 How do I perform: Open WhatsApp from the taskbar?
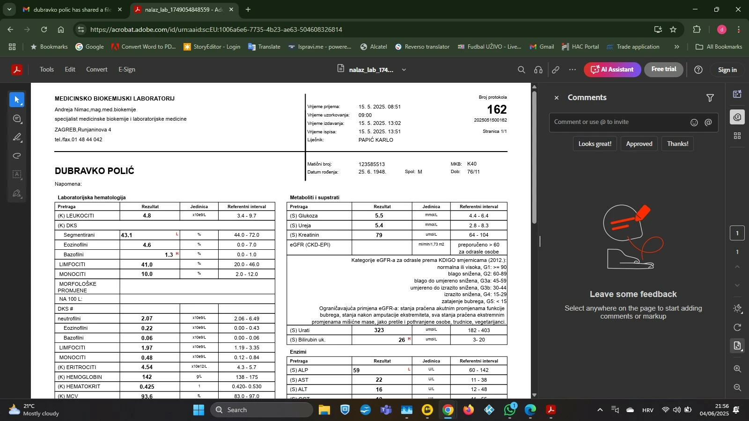point(510,410)
